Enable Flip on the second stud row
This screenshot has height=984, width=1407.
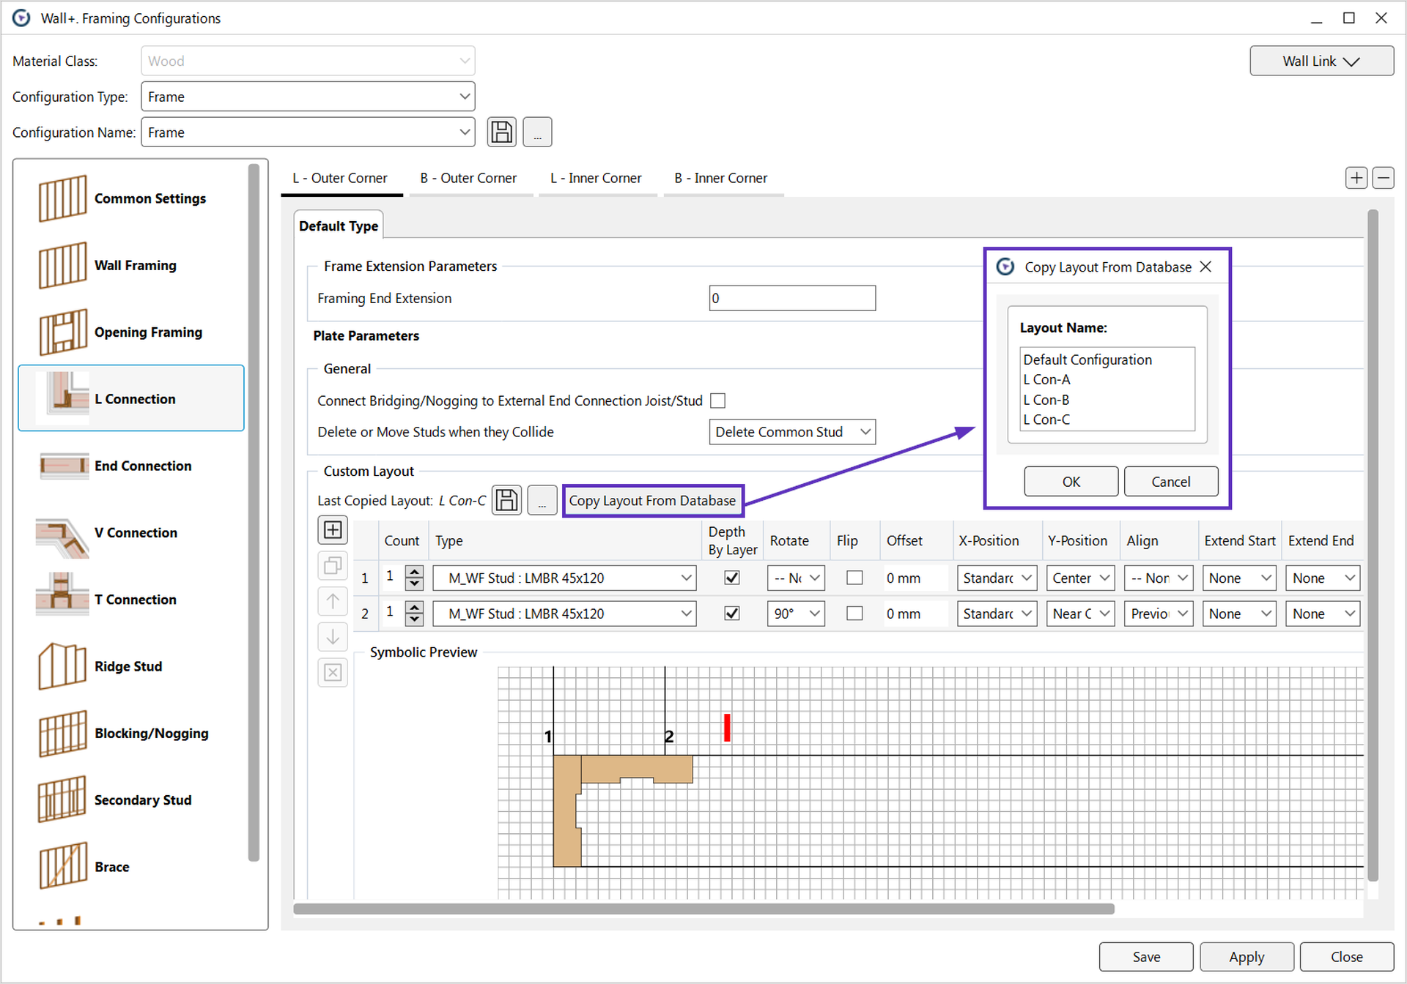pyautogui.click(x=854, y=614)
